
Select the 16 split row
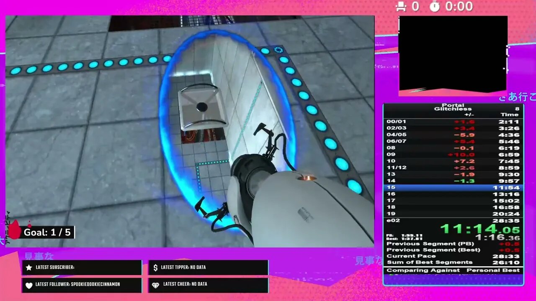[x=453, y=194]
